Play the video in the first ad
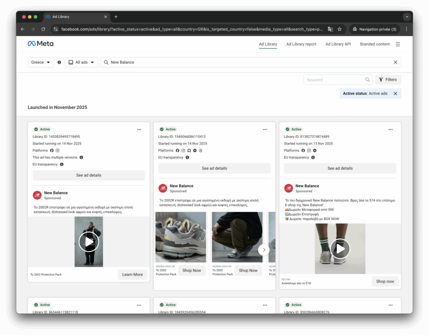The image size is (429, 335). (89, 242)
